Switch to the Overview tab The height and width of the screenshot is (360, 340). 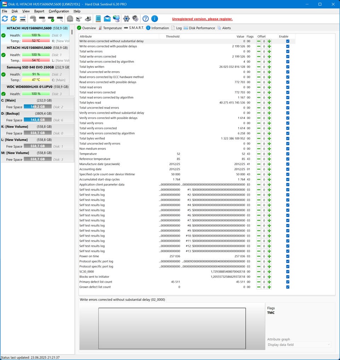[86, 28]
